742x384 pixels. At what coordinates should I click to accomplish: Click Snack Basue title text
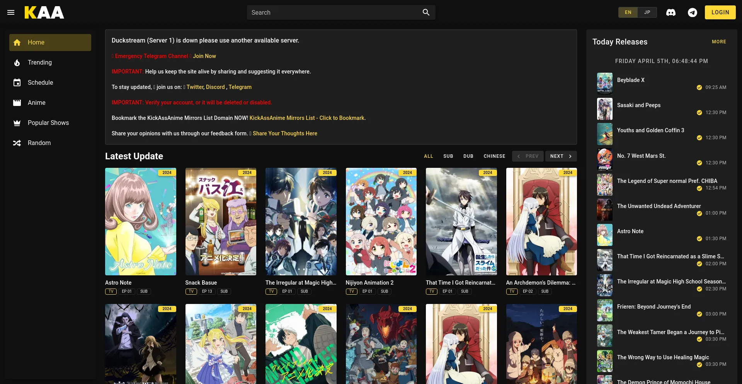201,283
